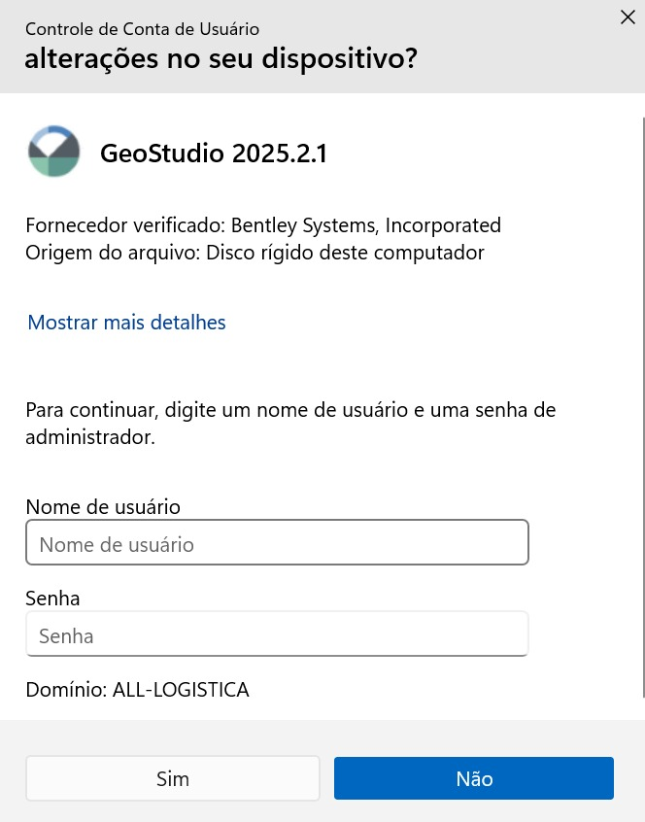This screenshot has height=822, width=645.
Task: Open the Mostrar mais detalhes link
Action: pyautogui.click(x=126, y=322)
